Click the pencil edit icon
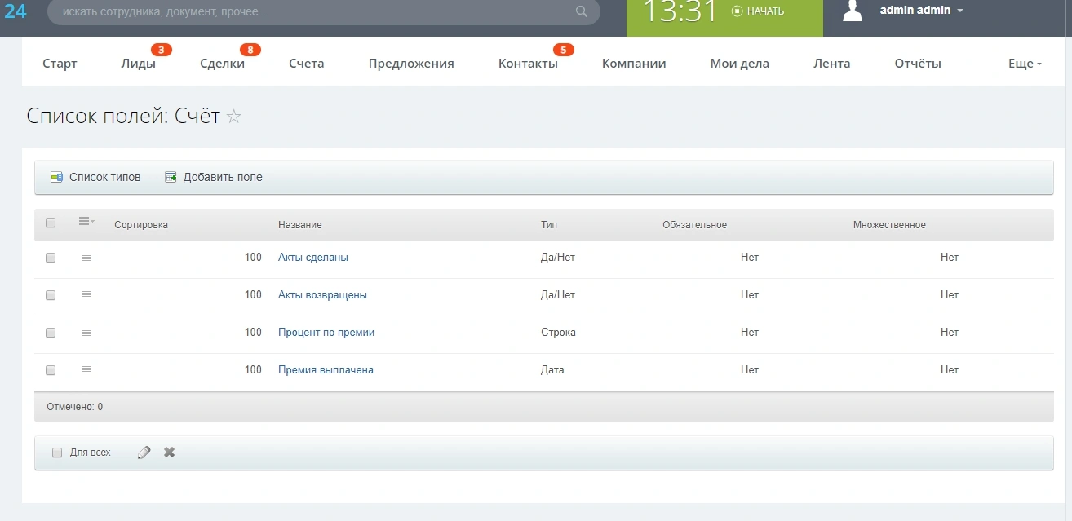Viewport: 1072px width, 521px height. coord(144,453)
